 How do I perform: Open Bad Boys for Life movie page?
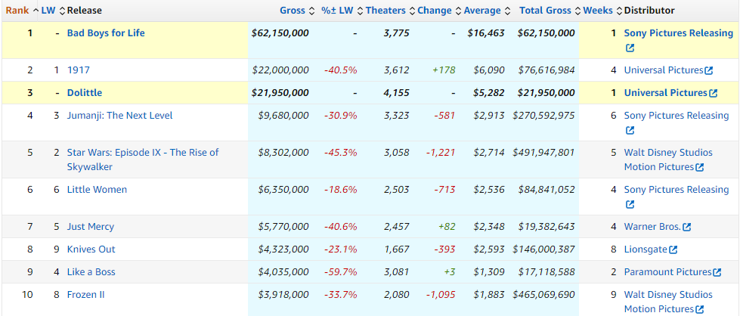pos(106,33)
